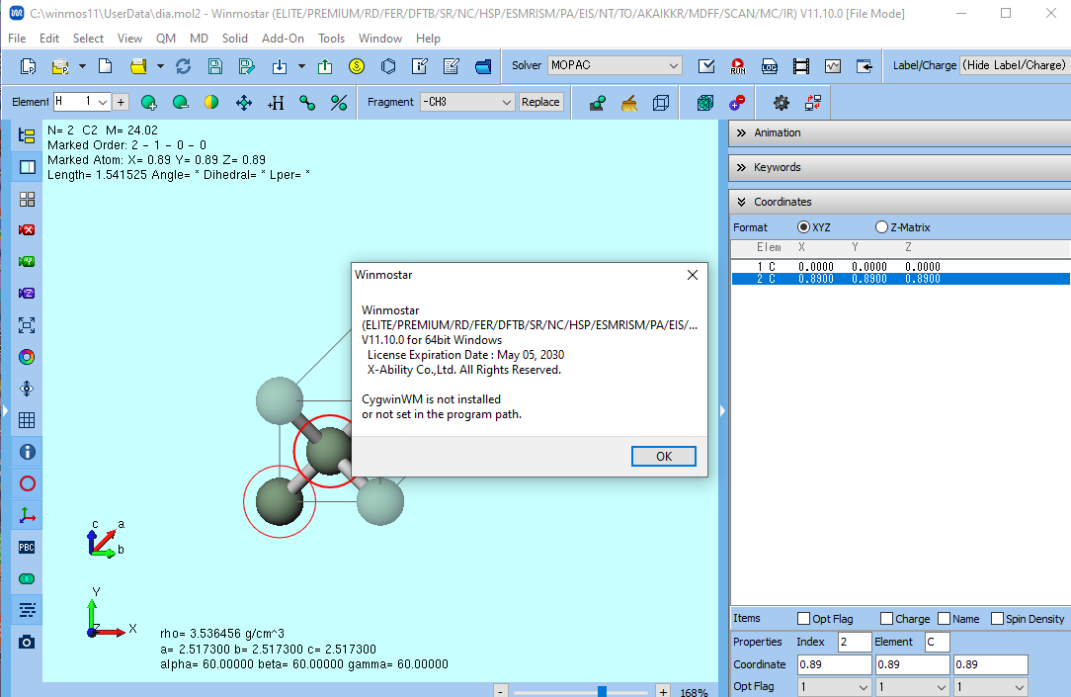The width and height of the screenshot is (1071, 697).
Task: Click the zoom slider handle
Action: [x=602, y=691]
